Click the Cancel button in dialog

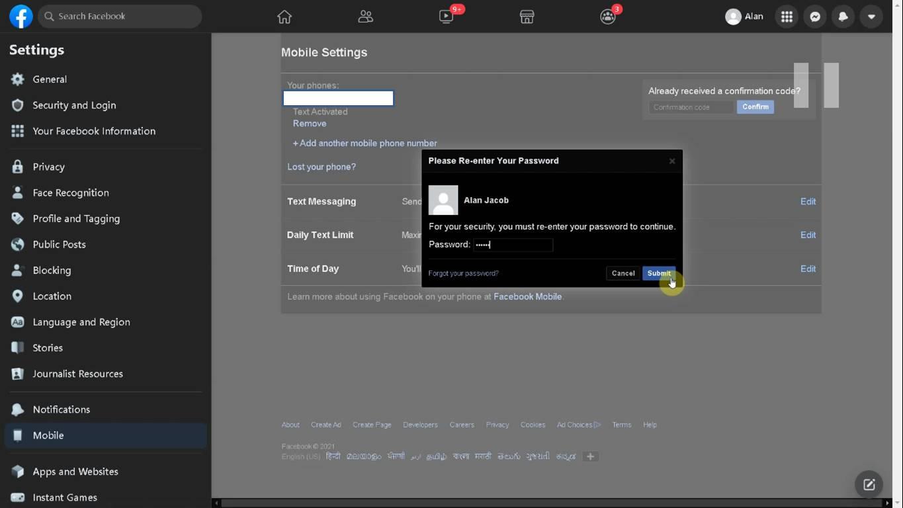623,273
